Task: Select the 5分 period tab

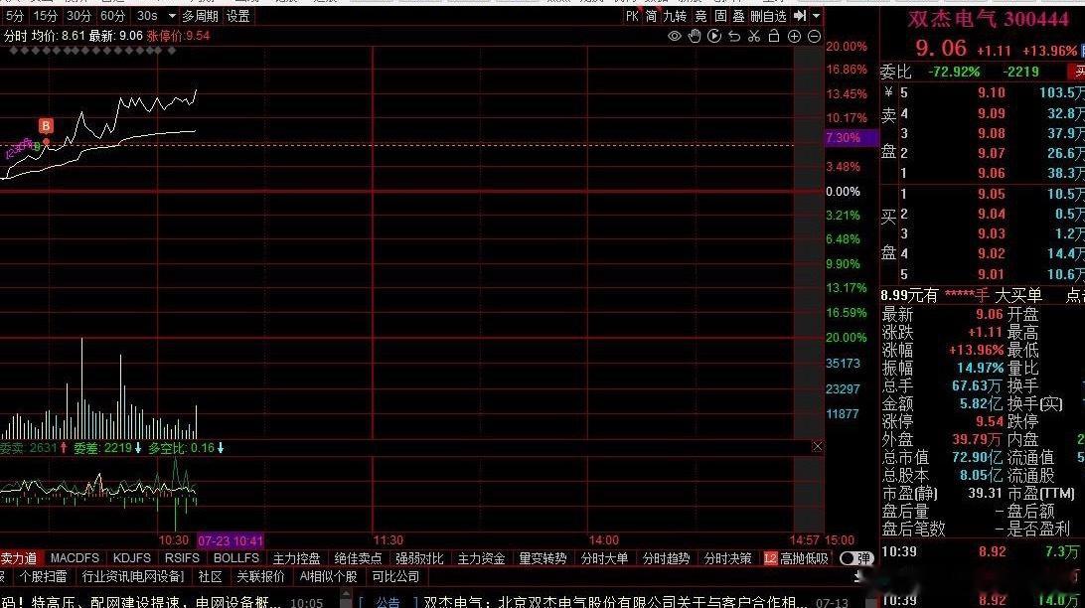Action: pyautogui.click(x=15, y=15)
